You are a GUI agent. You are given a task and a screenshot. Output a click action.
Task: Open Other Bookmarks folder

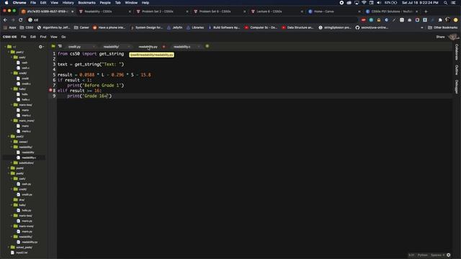(x=442, y=27)
